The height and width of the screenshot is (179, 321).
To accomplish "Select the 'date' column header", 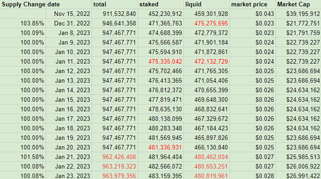I will coord(69,4).
